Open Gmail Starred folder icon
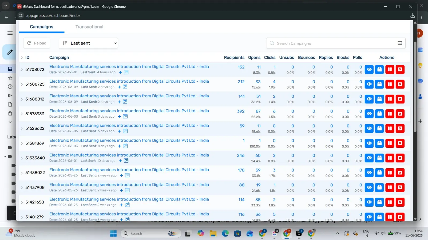The image size is (428, 240). pyautogui.click(x=10, y=78)
